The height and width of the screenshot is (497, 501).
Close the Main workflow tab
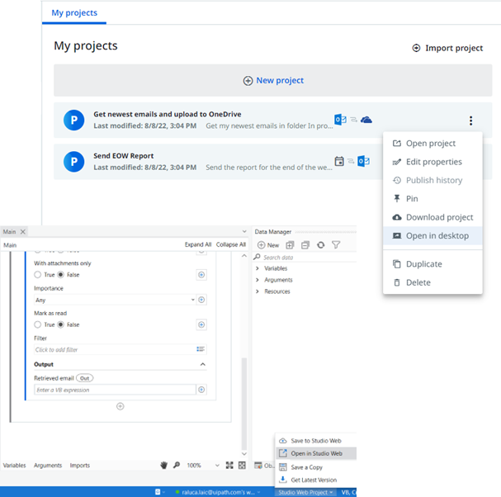tap(22, 232)
